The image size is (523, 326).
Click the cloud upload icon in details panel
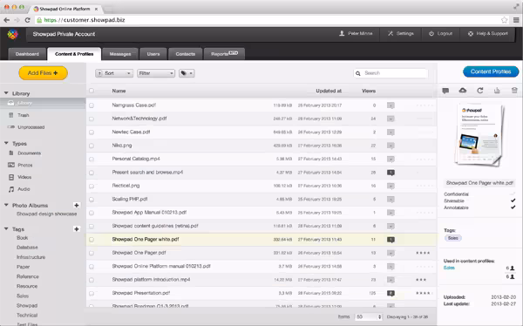463,91
